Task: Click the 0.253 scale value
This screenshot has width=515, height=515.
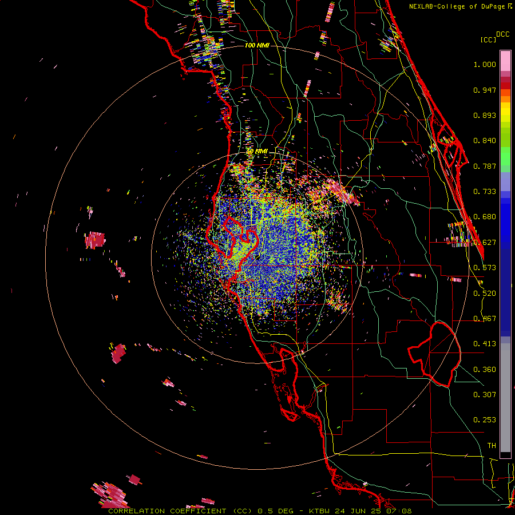Action: 485,420
